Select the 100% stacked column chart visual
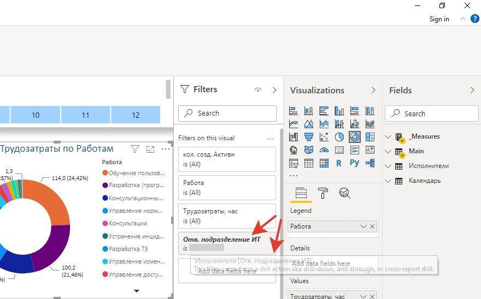 pyautogui.click(x=370, y=111)
